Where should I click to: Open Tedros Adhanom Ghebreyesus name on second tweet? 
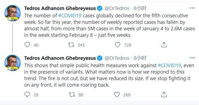(60, 58)
